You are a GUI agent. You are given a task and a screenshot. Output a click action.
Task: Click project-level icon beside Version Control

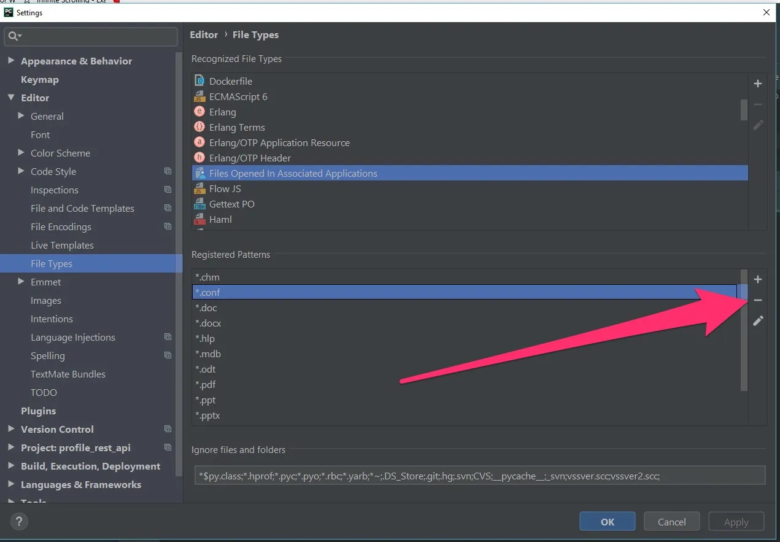click(x=168, y=429)
